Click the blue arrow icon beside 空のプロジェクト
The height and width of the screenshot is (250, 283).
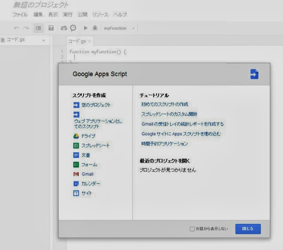(76, 105)
